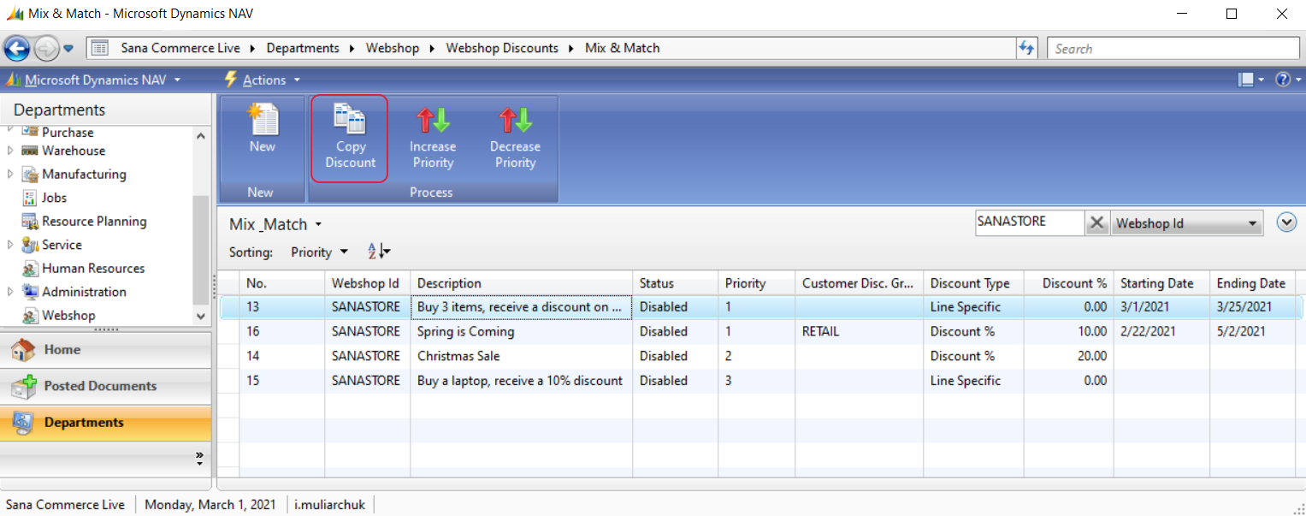The width and height of the screenshot is (1306, 516).
Task: Click the SANASTORE filter input field
Action: (1030, 222)
